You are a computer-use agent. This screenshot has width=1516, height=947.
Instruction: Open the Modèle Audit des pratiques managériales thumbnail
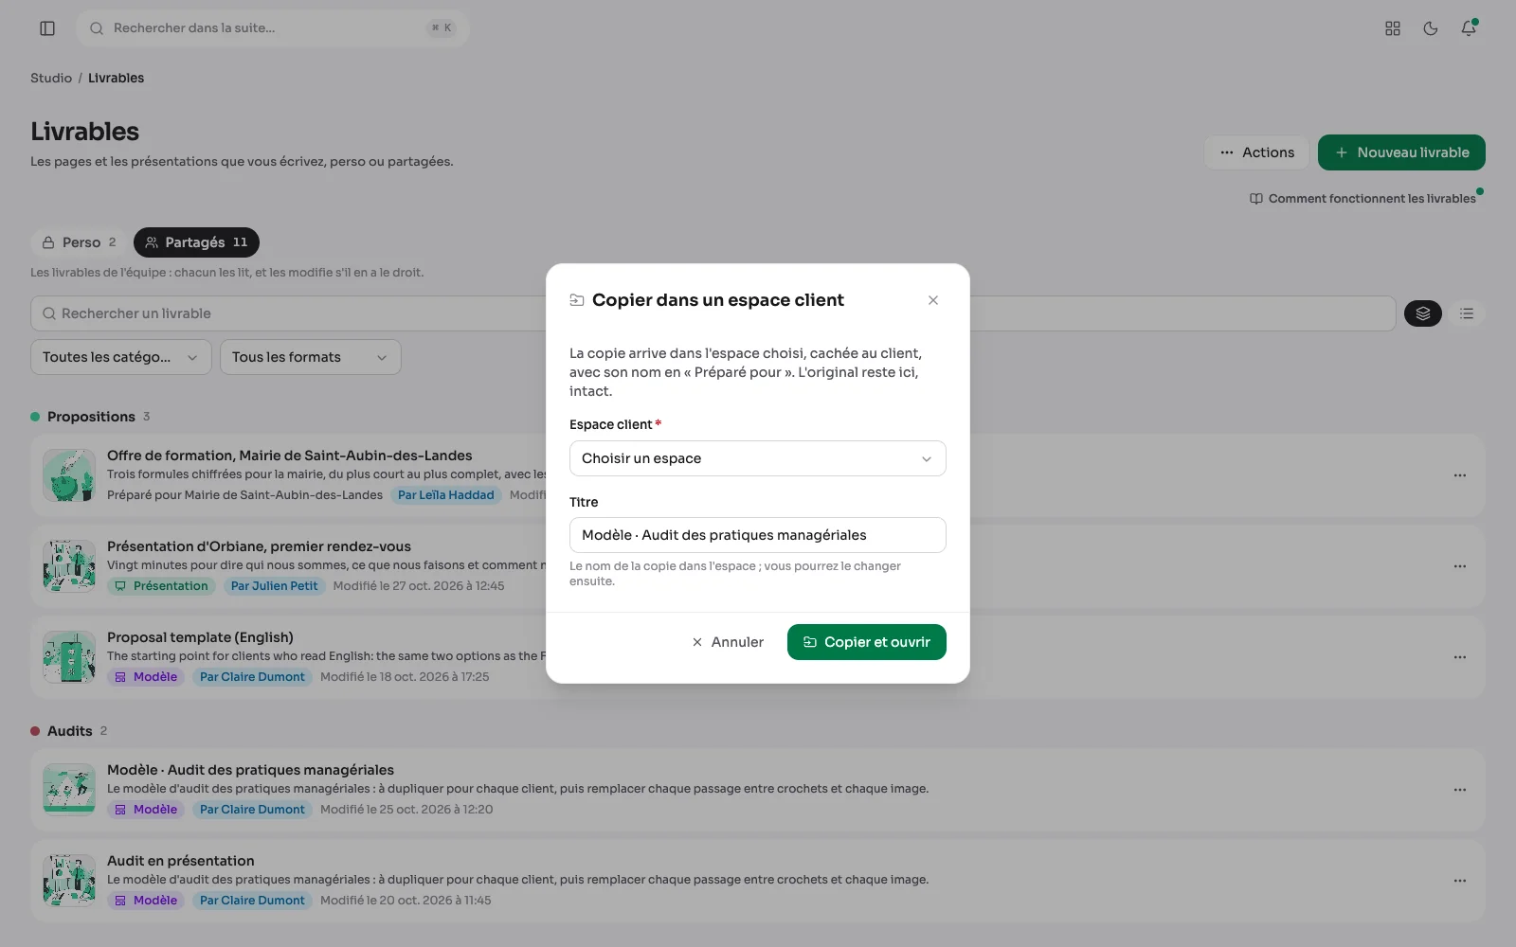coord(69,790)
